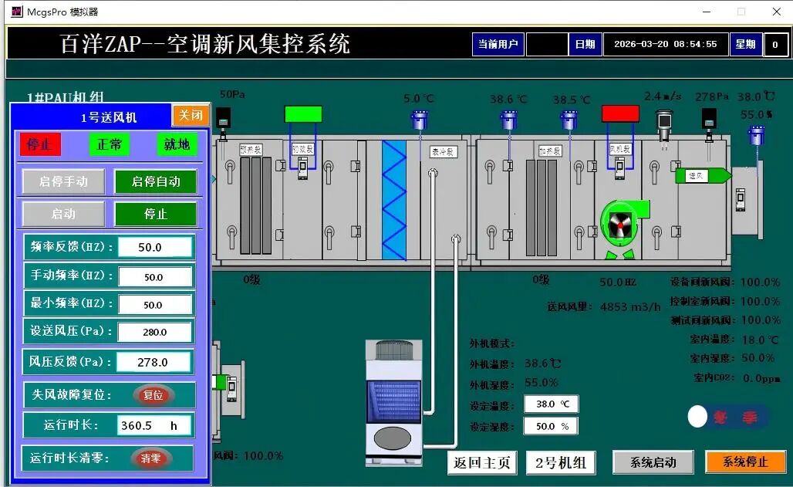
Task: Click the supply outlet damper actuator
Action: tap(741, 199)
